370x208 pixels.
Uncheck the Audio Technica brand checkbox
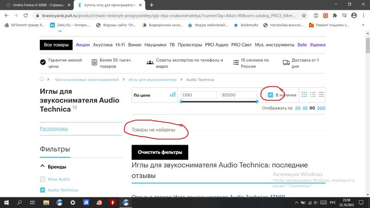tap(43, 190)
